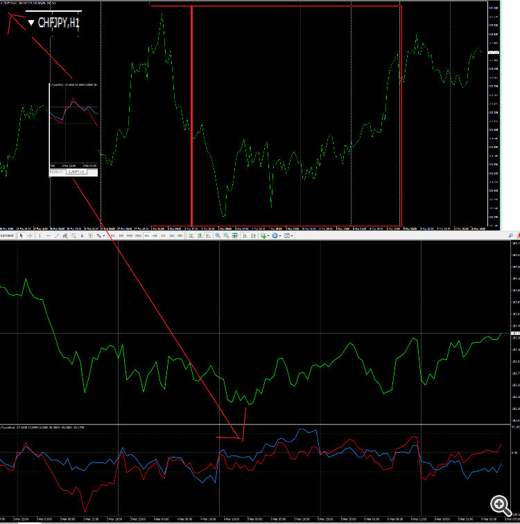
Task: Pick the equidistant channel tool
Action: point(65,235)
